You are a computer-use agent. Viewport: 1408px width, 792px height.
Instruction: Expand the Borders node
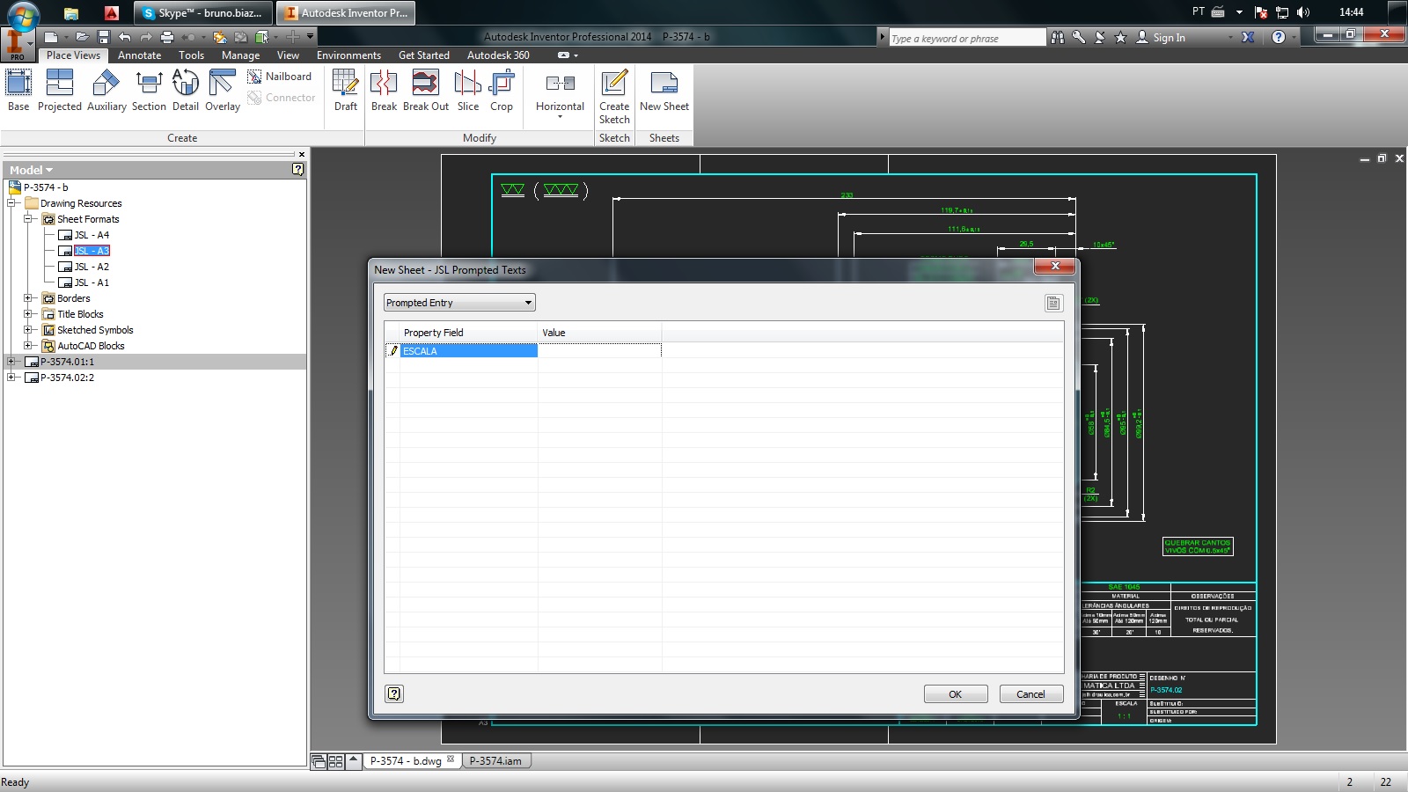coord(28,298)
